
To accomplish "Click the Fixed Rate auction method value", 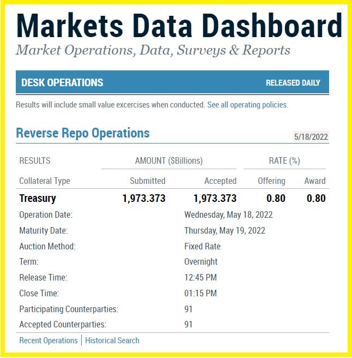I will pos(202,246).
